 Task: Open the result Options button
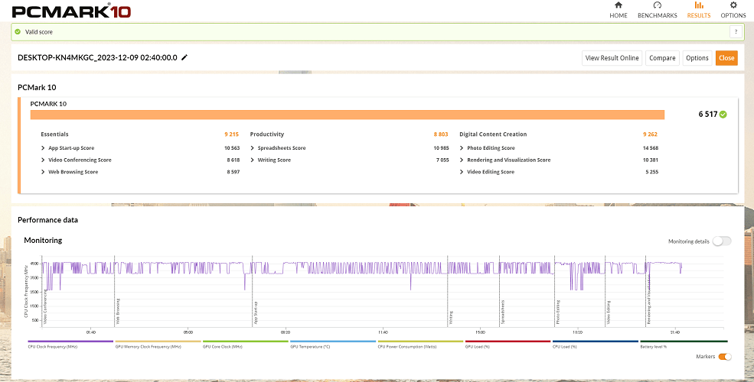point(697,58)
